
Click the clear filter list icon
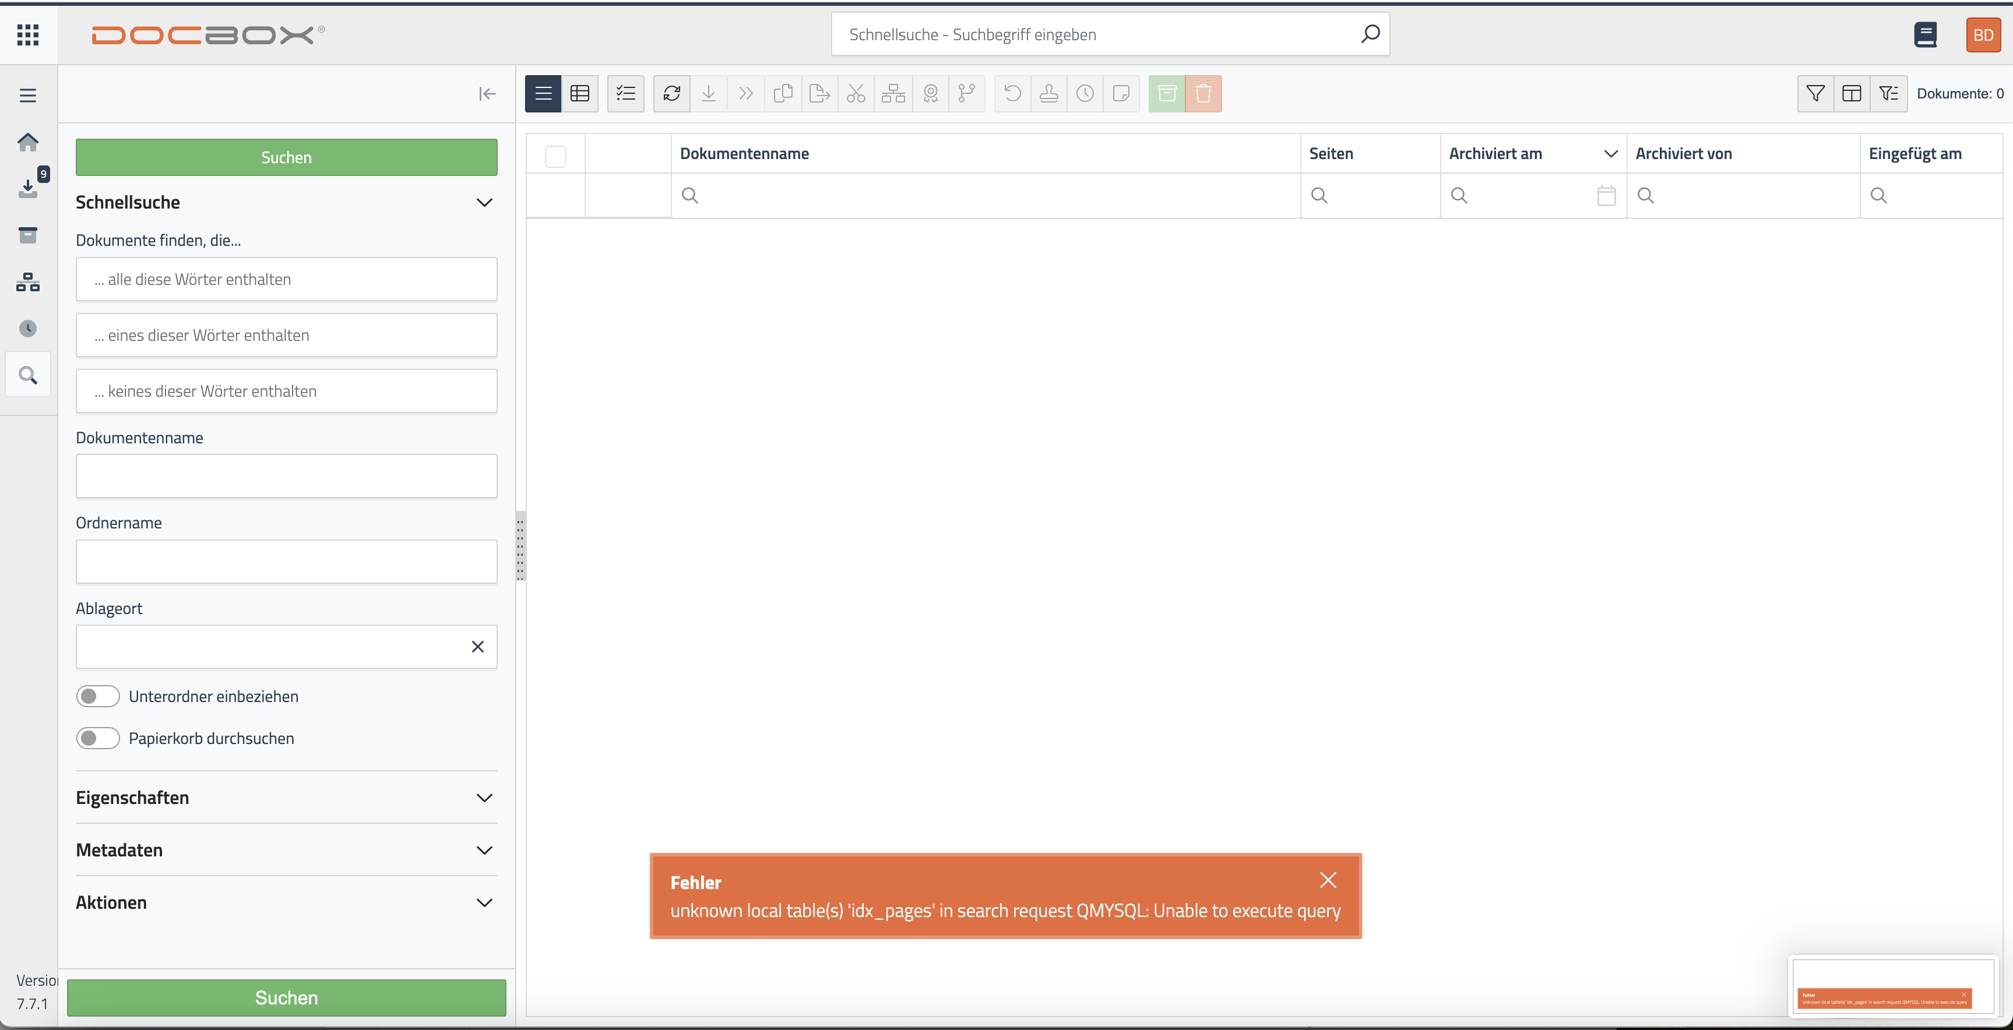pos(1889,94)
